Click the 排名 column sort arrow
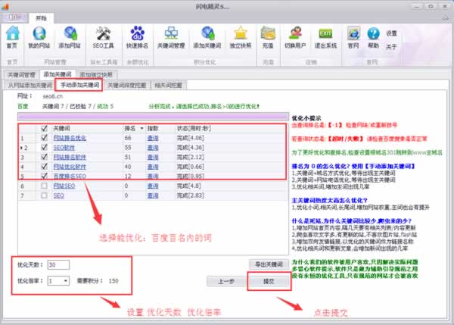The width and height of the screenshot is (454, 325). tap(141, 129)
